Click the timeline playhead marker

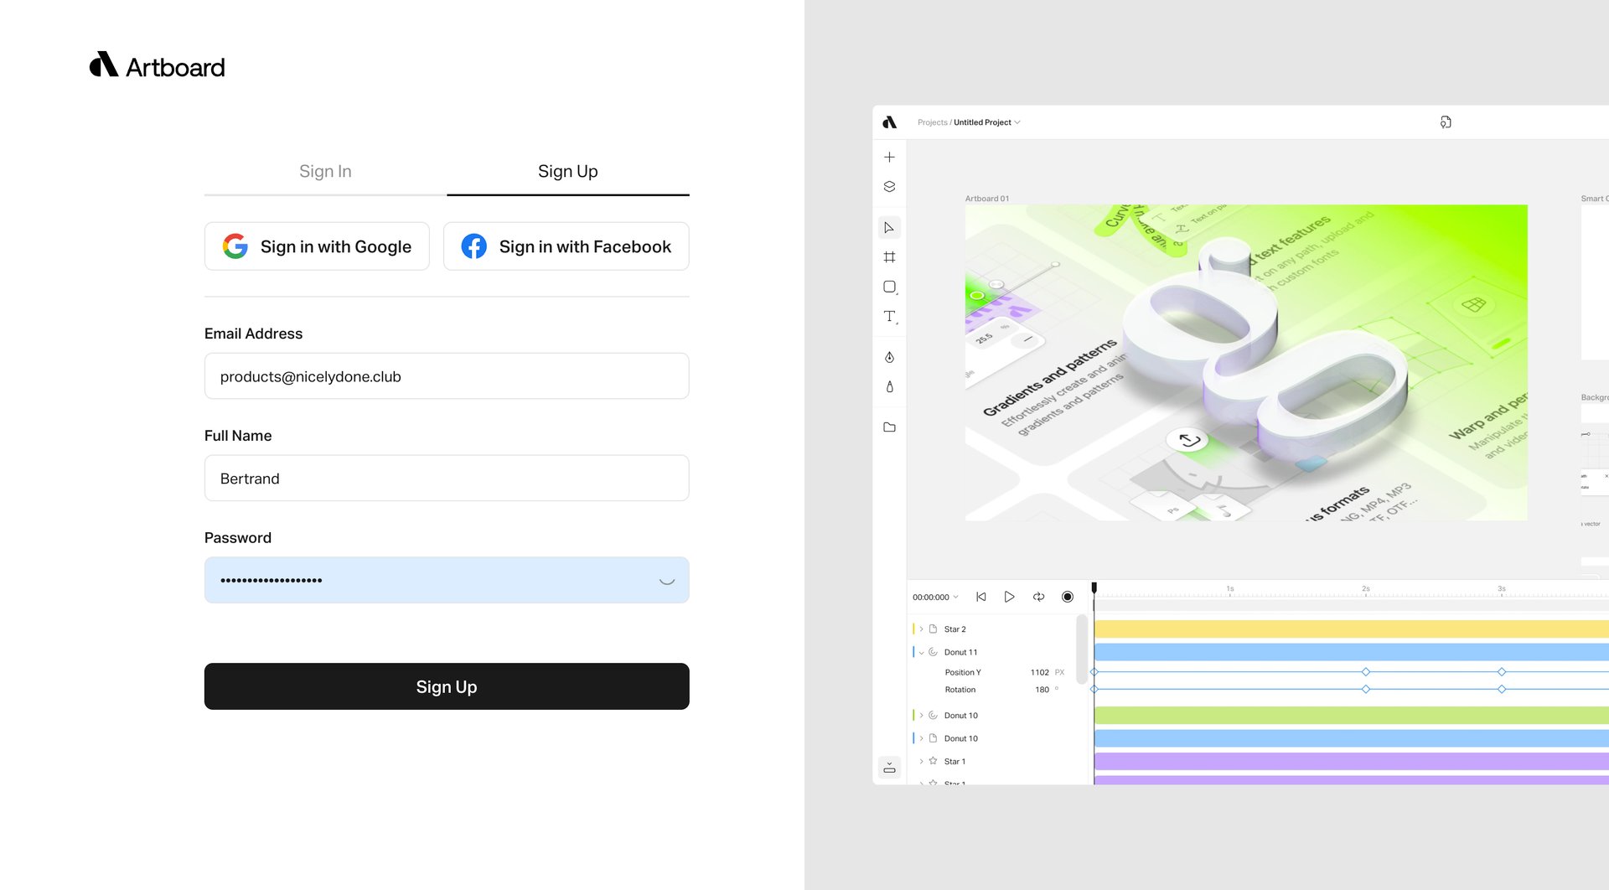tap(1094, 589)
